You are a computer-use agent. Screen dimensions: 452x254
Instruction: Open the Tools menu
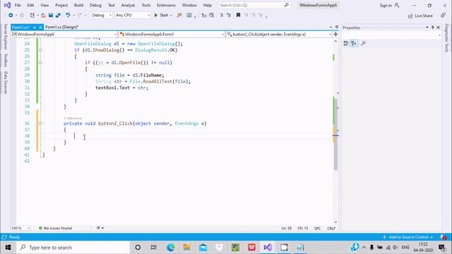[x=146, y=5]
